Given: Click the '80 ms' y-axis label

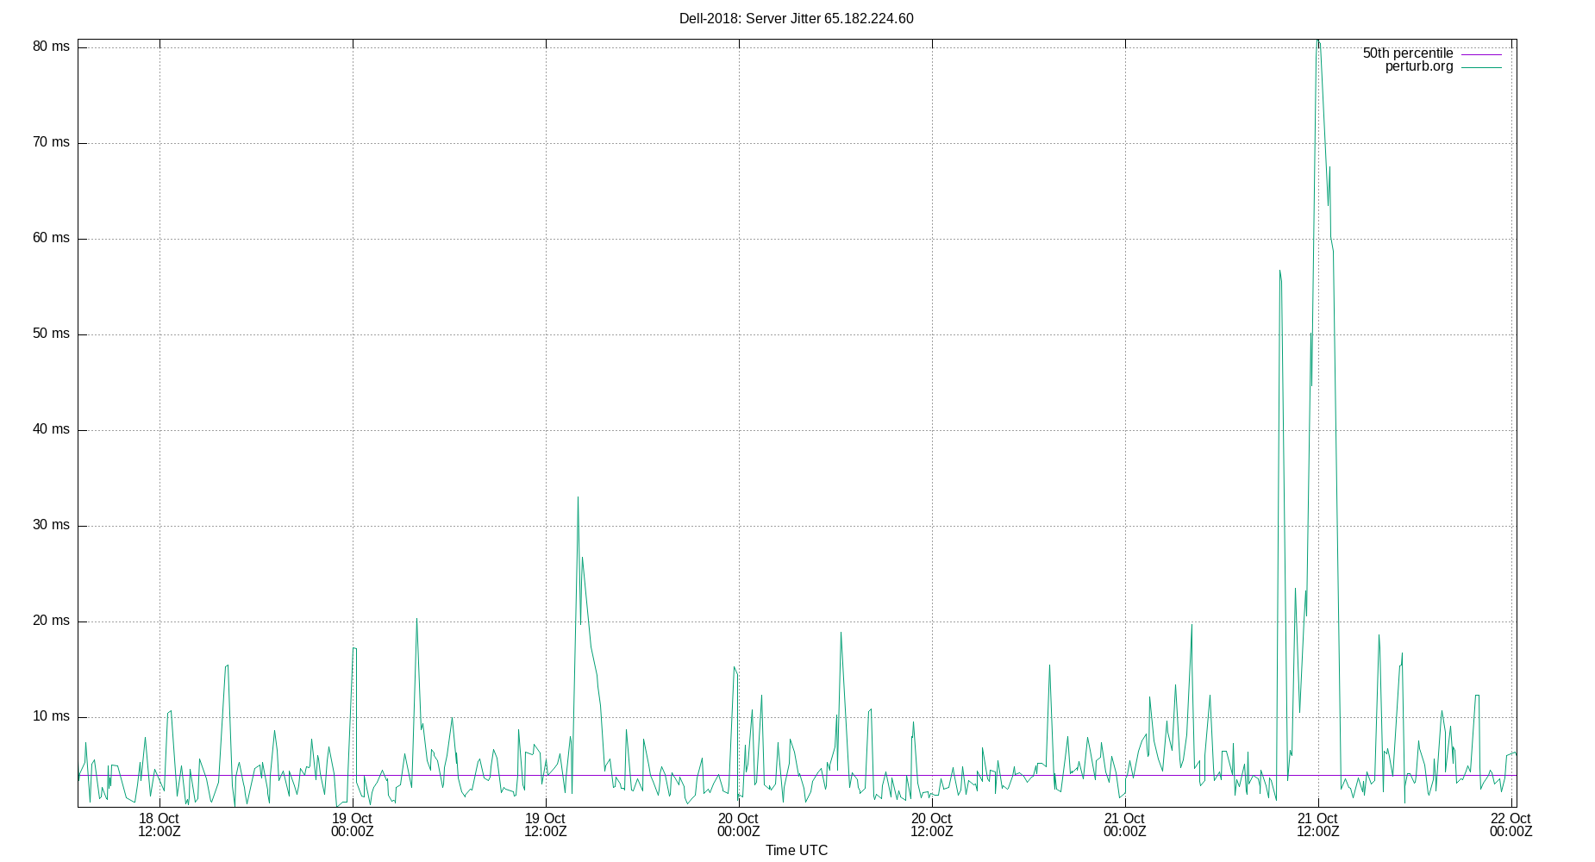Looking at the screenshot, I should click(51, 47).
